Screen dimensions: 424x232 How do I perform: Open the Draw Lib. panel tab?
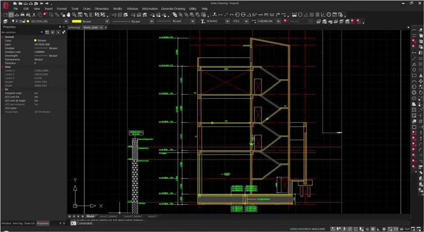pos(30,223)
